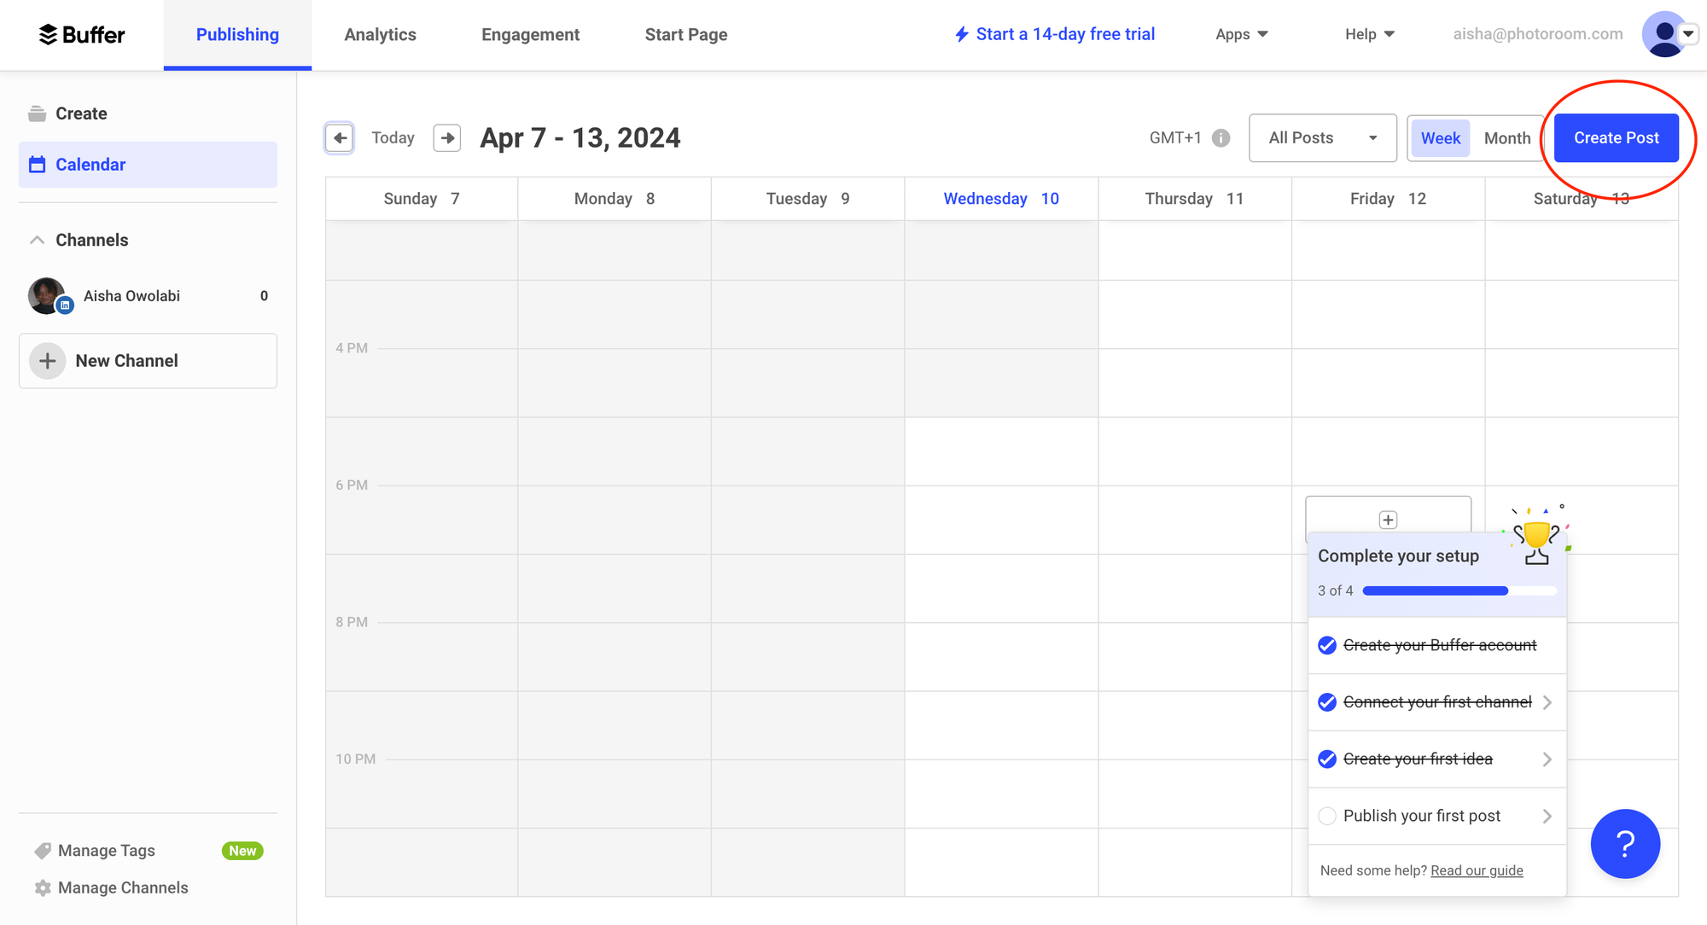
Task: Click the help question mark icon
Action: (1624, 843)
